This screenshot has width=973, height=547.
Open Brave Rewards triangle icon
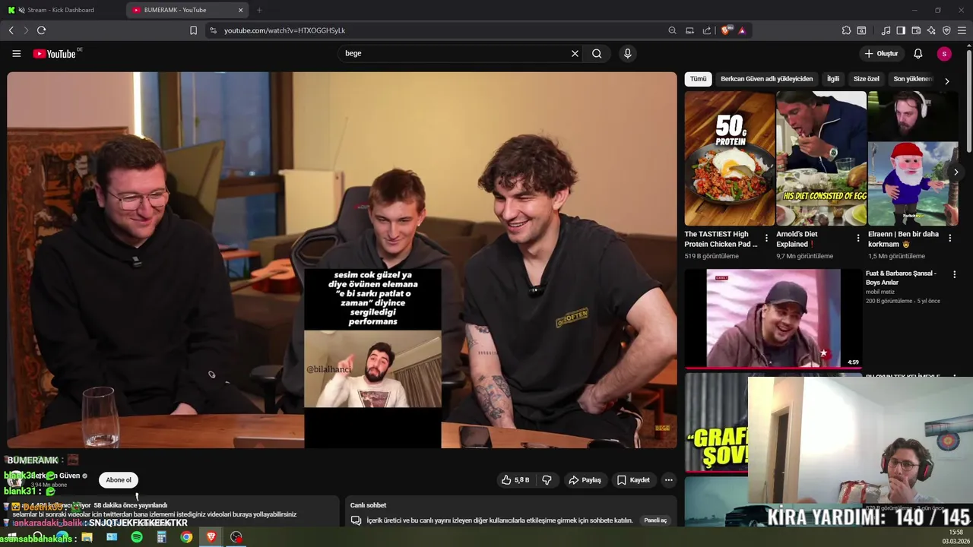(x=742, y=30)
